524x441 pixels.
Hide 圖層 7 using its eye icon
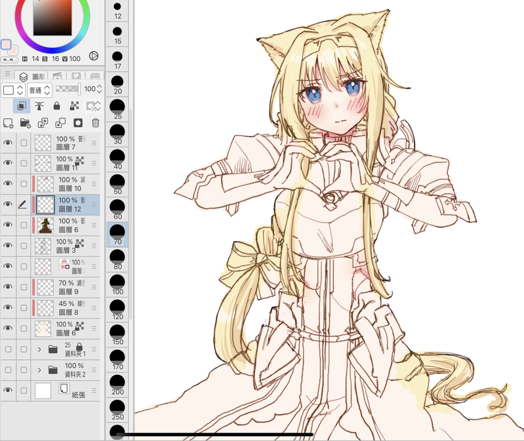click(x=8, y=143)
